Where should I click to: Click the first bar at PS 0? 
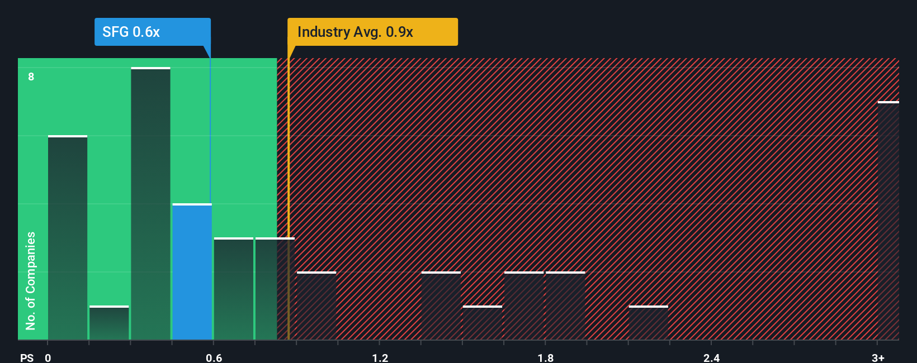coord(68,237)
